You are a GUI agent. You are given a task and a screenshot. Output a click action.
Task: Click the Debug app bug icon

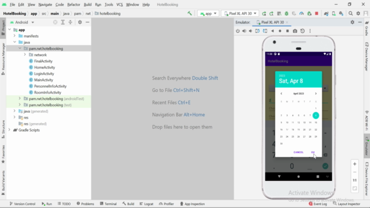[x=287, y=13]
